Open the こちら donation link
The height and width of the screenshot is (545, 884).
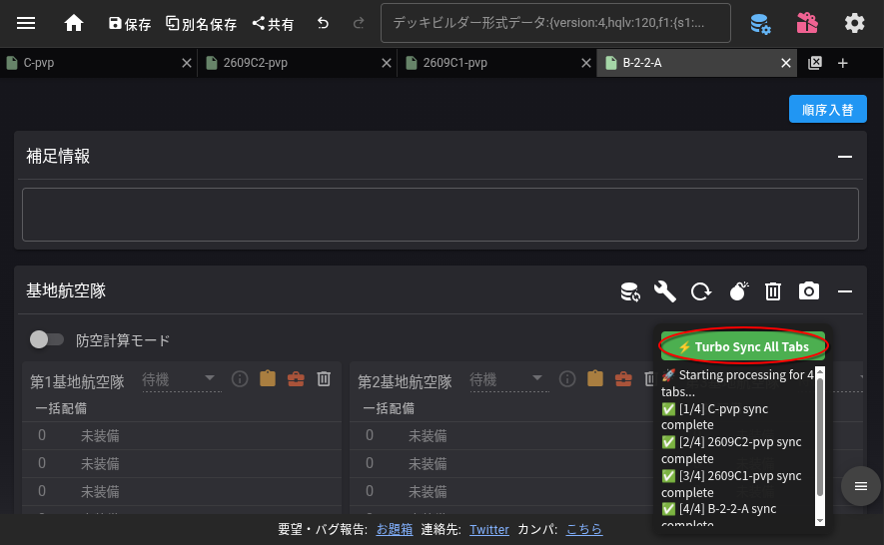pyautogui.click(x=584, y=529)
